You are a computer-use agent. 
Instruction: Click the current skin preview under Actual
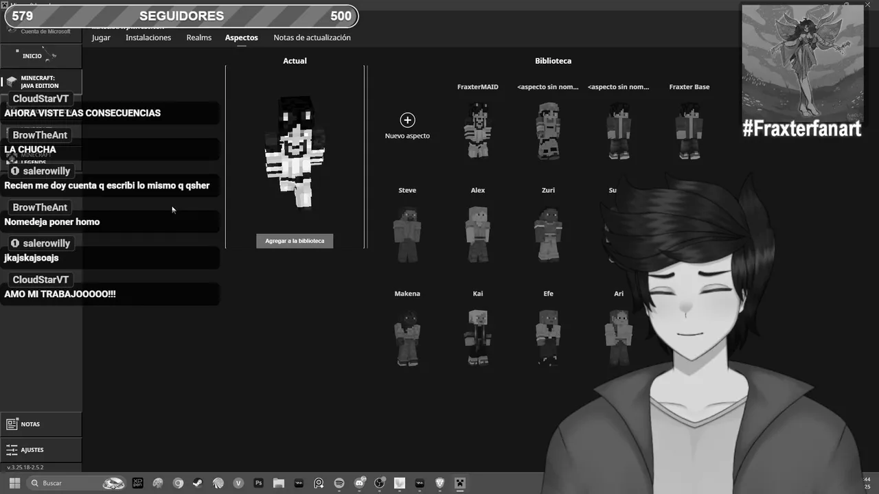295,152
